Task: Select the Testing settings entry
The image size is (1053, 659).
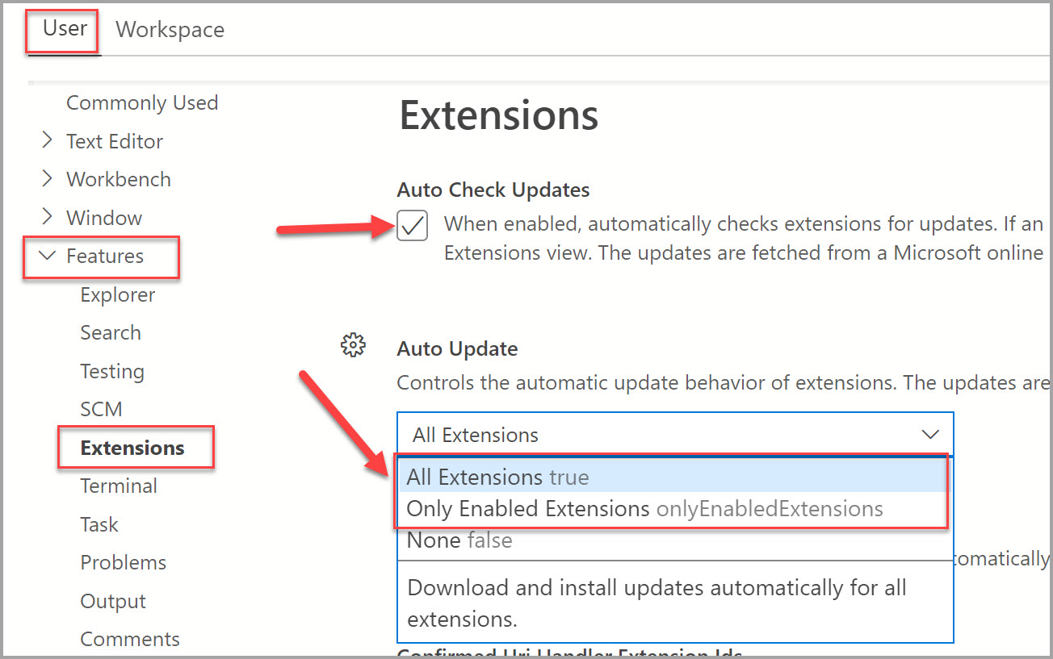Action: (112, 372)
